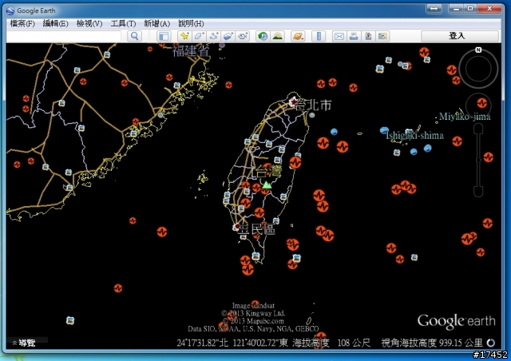The height and width of the screenshot is (361, 511).
Task: Select the add path tool
Action: click(x=214, y=36)
